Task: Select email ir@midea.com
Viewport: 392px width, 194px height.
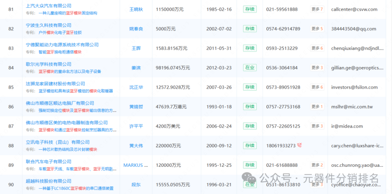Action: (x=347, y=126)
